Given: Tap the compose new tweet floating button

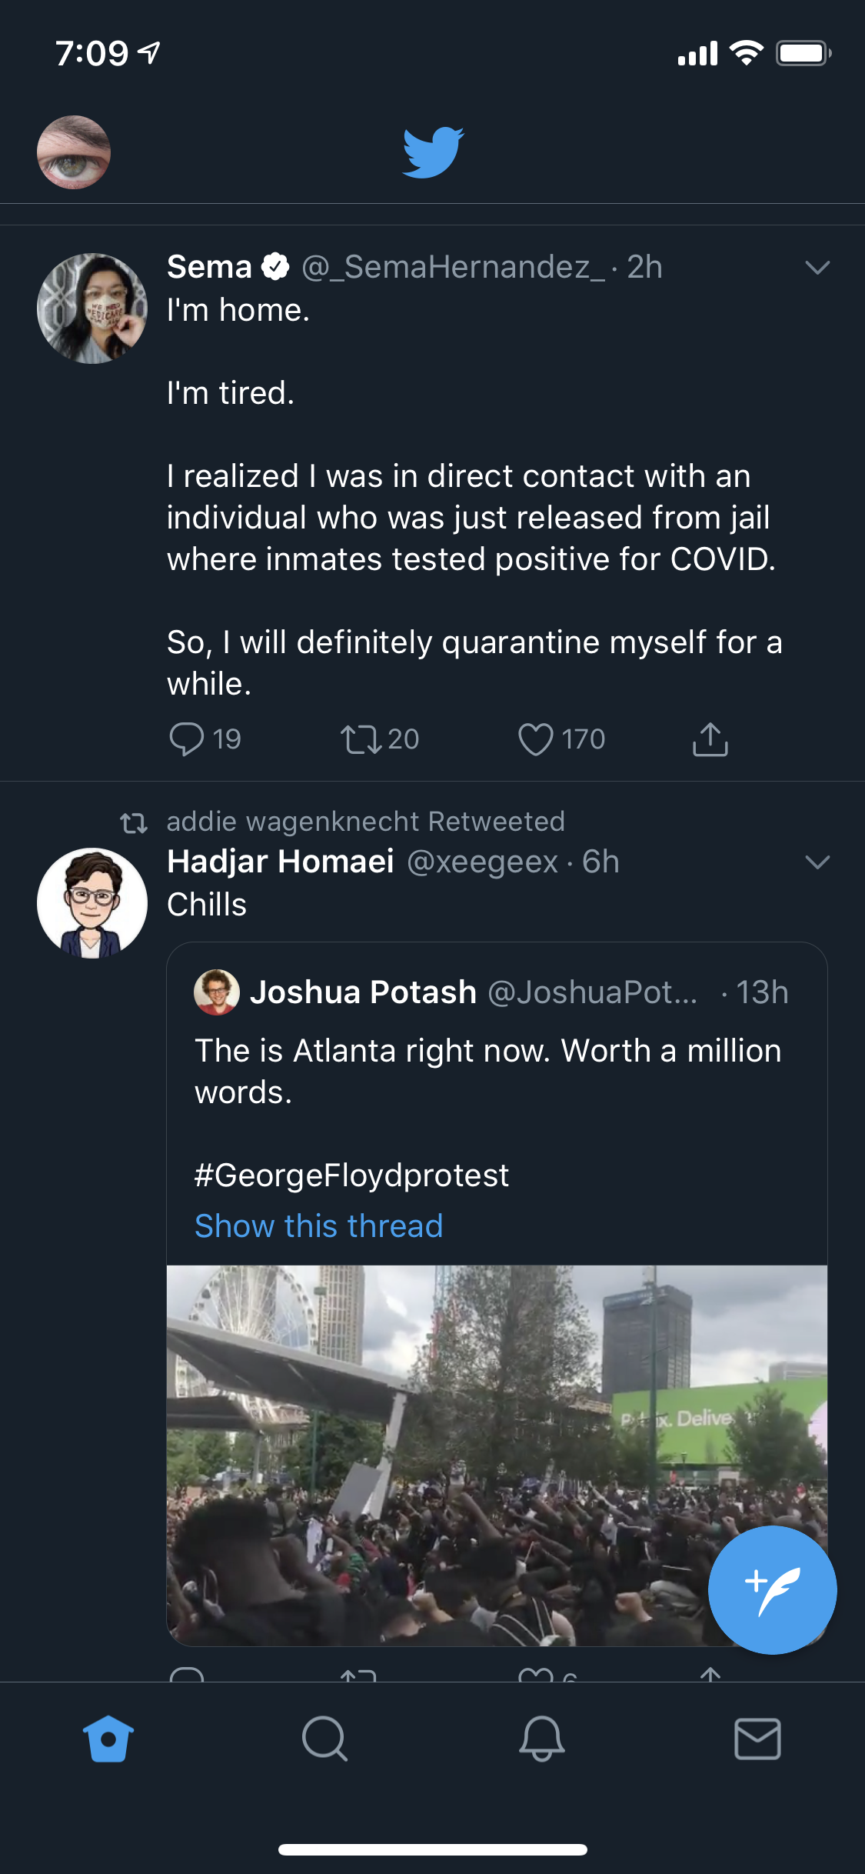Looking at the screenshot, I should point(772,1589).
